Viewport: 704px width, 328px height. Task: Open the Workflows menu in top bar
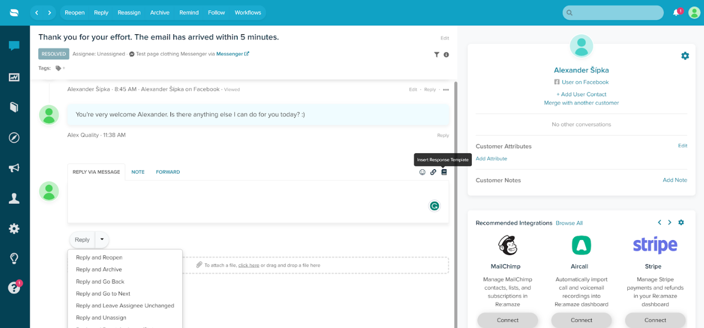pyautogui.click(x=248, y=12)
